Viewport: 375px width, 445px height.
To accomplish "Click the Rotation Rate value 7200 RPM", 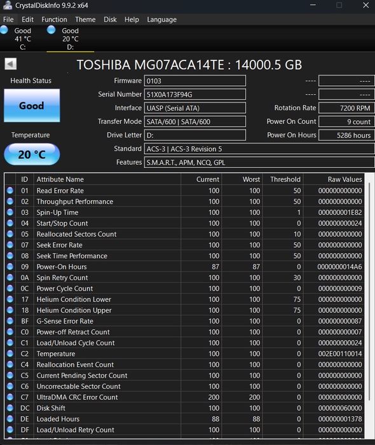I will click(x=346, y=108).
